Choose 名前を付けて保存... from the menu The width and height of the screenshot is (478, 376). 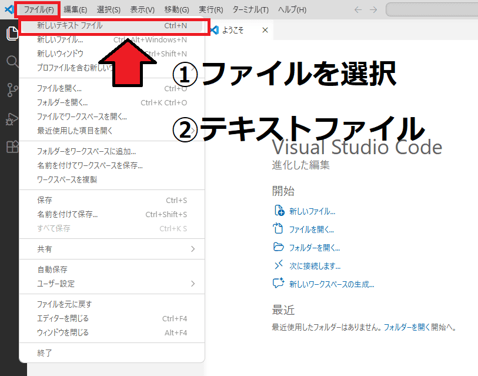click(68, 214)
